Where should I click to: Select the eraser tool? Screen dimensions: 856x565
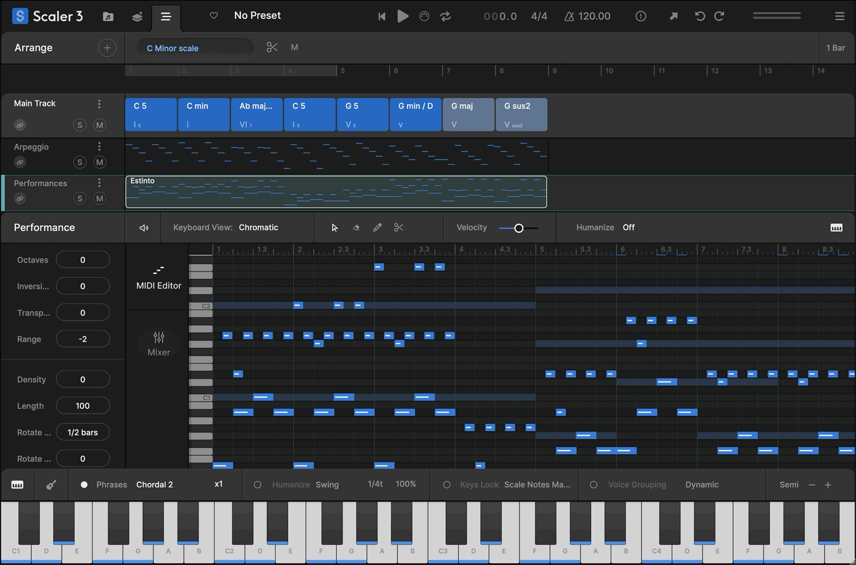click(x=356, y=228)
